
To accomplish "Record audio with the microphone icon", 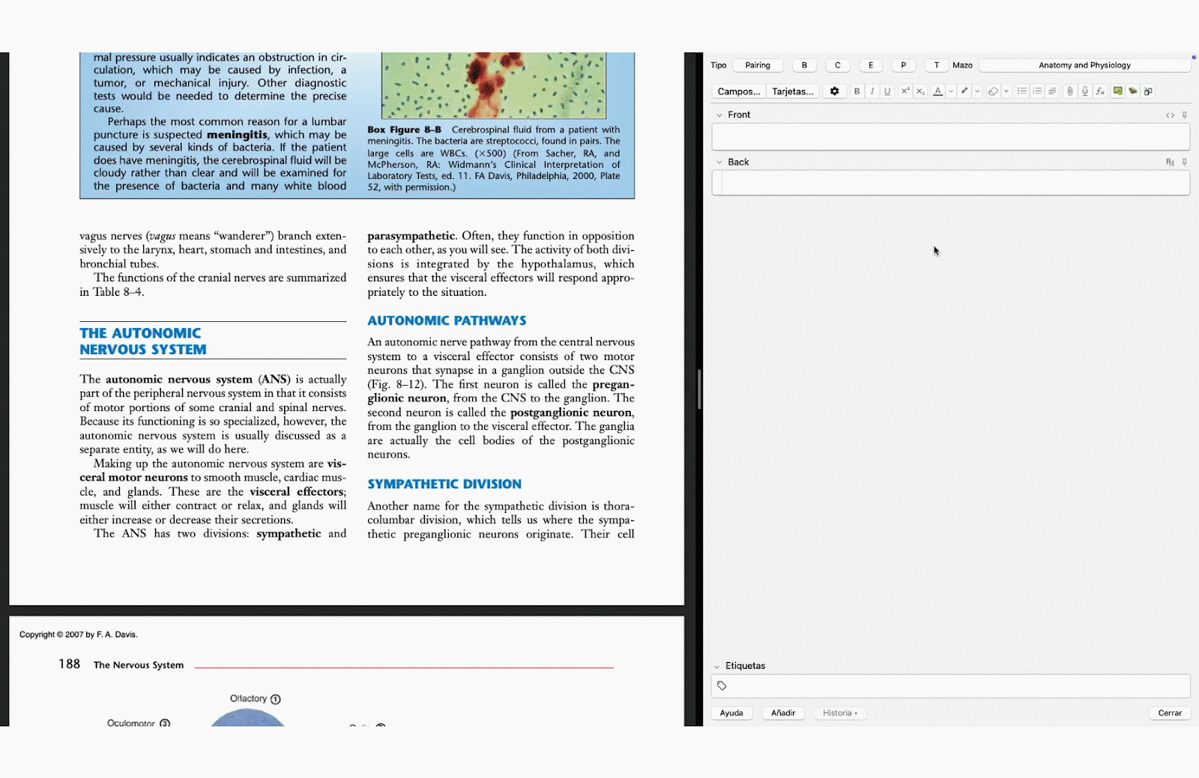I will pos(1084,91).
